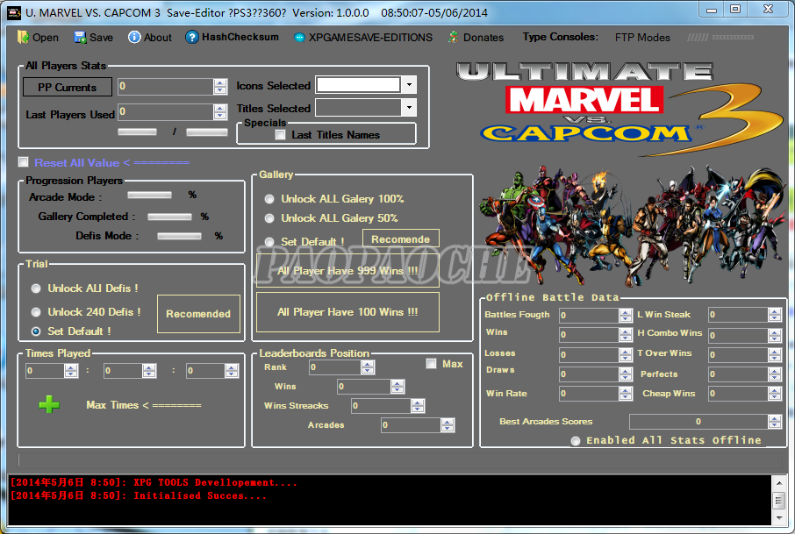Viewport: 795px width, 534px height.
Task: Select Enabled All Stats Offline option
Action: click(x=576, y=441)
